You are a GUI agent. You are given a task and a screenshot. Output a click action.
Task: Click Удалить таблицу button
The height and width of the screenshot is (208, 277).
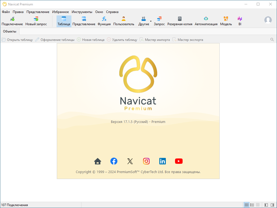coord(122,40)
